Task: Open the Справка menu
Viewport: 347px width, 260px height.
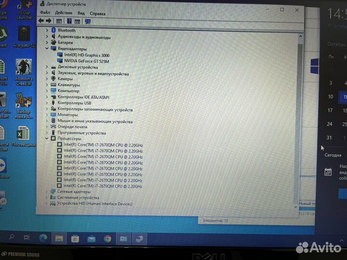Action: (x=97, y=13)
